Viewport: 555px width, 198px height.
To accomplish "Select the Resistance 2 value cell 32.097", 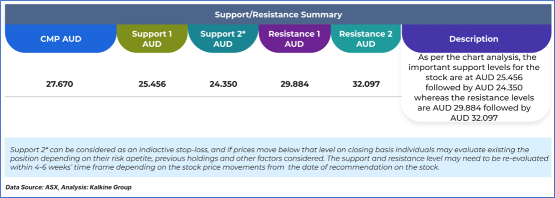I will click(x=366, y=84).
